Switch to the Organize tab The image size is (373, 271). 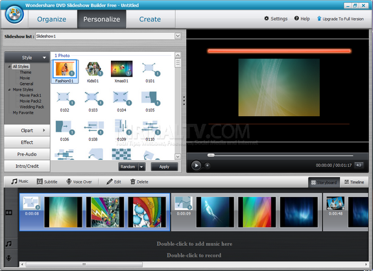coord(52,19)
